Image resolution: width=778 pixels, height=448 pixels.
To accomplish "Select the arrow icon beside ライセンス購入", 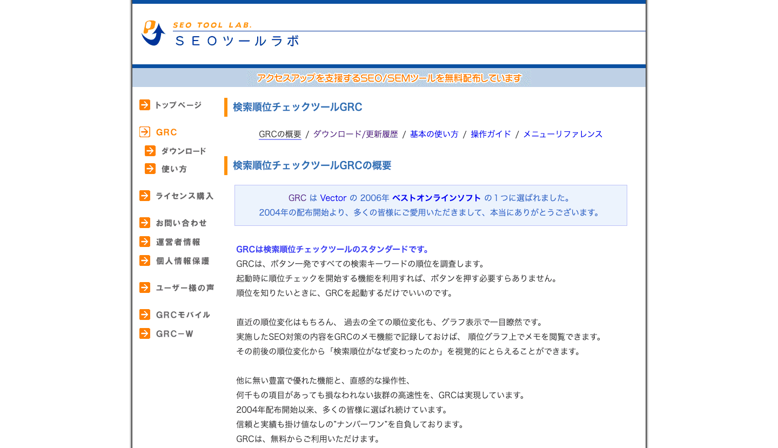I will click(144, 196).
